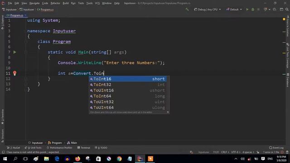Click Inputuser breadcrumb at bottom of editor
This screenshot has height=163, width=290.
(x=36, y=143)
